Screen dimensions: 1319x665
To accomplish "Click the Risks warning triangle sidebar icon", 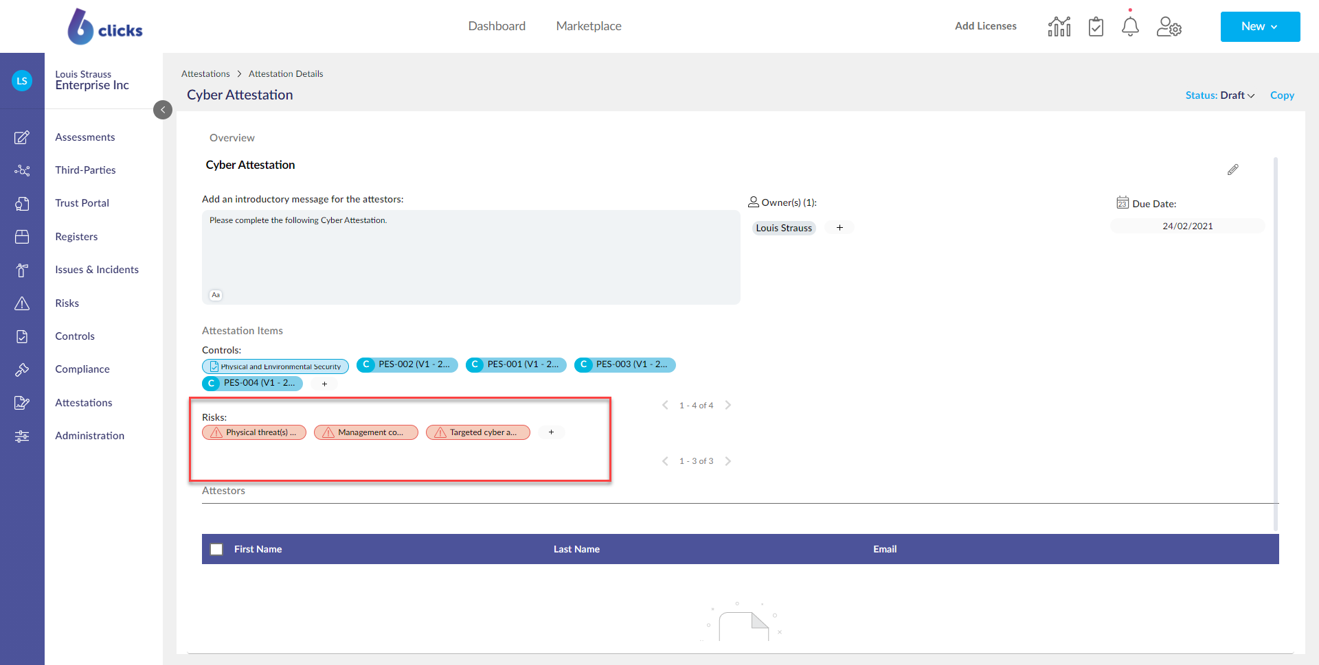I will (x=22, y=303).
